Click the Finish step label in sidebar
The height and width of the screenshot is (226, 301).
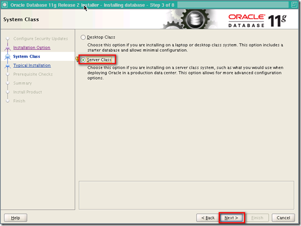[19, 101]
